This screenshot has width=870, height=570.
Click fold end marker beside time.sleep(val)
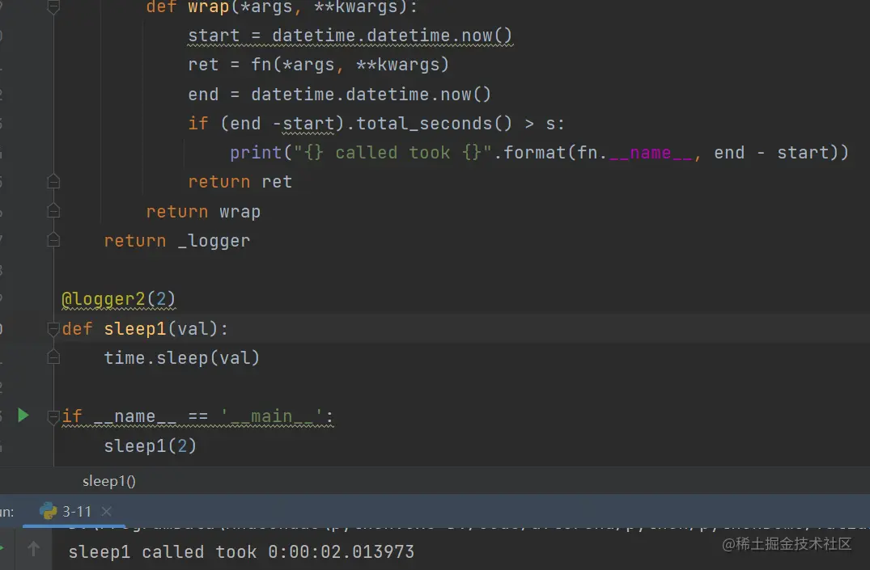pos(53,357)
